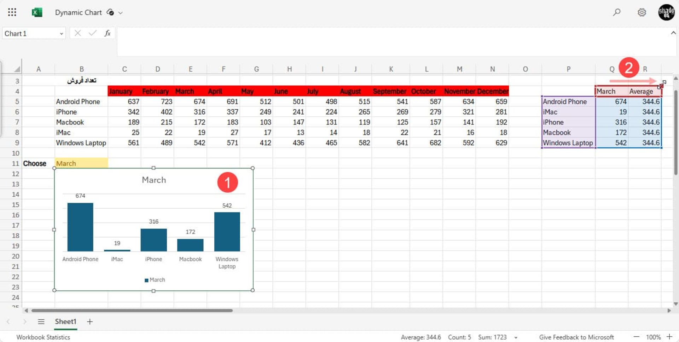Click the Windows Laptop cell in column P
Viewport: 679px width, 342px height.
568,143
